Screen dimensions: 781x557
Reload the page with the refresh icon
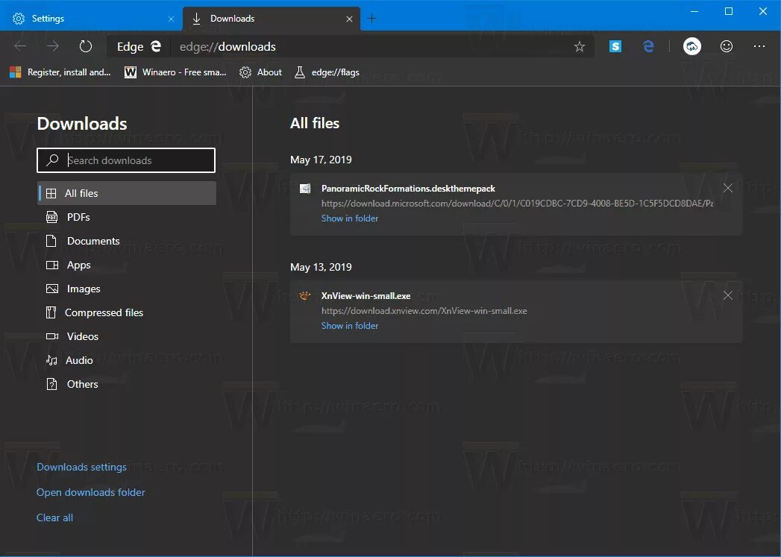click(x=86, y=46)
